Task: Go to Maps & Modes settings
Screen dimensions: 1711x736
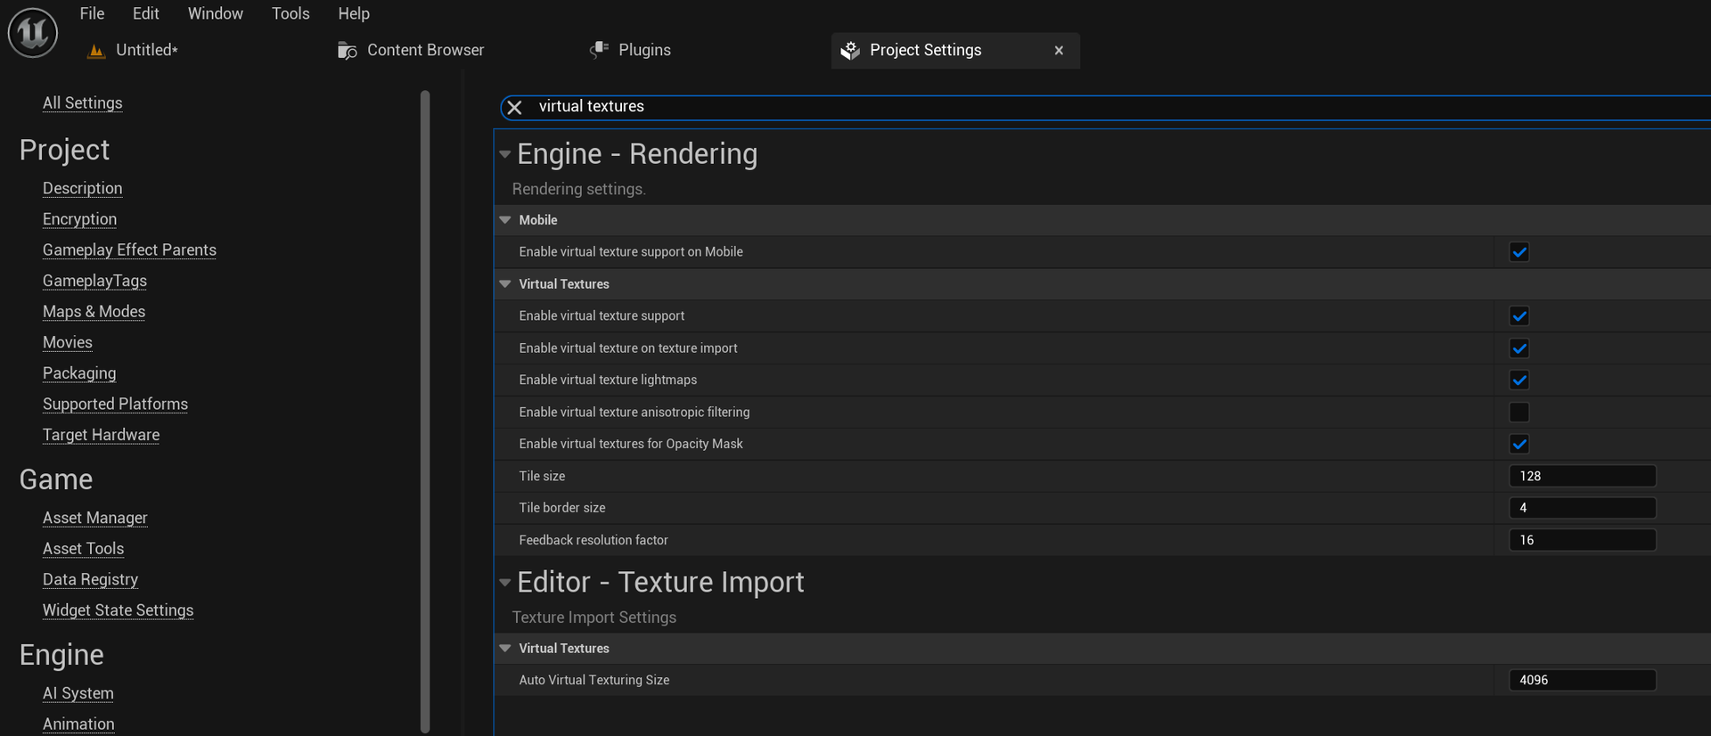Action: pyautogui.click(x=94, y=312)
